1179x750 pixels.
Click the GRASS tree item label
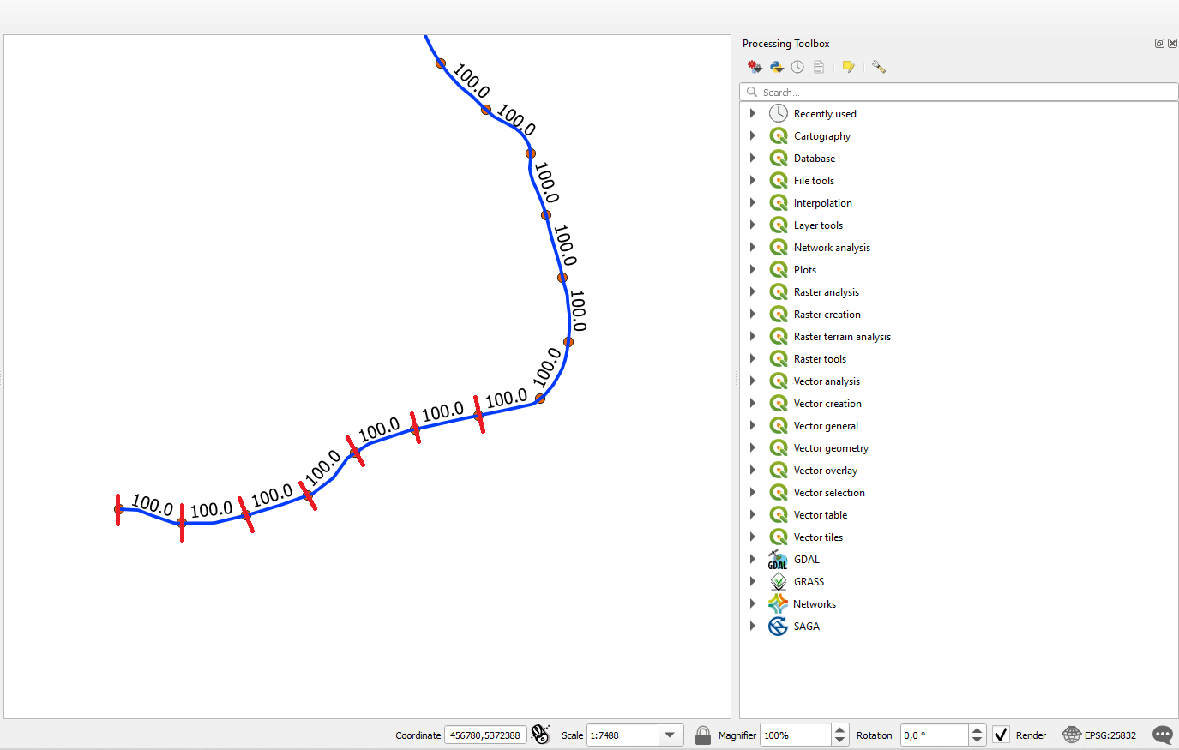tap(809, 582)
